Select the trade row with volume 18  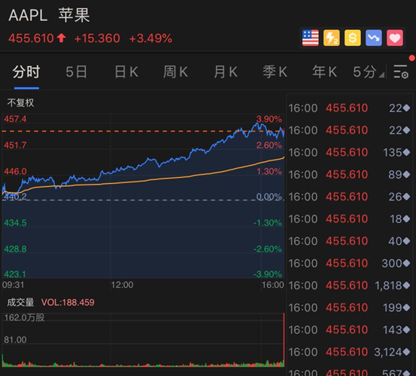pyautogui.click(x=349, y=219)
